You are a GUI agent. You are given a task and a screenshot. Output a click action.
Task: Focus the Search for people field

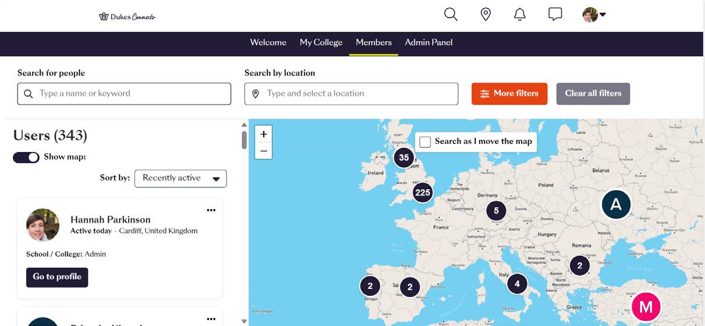tap(124, 94)
